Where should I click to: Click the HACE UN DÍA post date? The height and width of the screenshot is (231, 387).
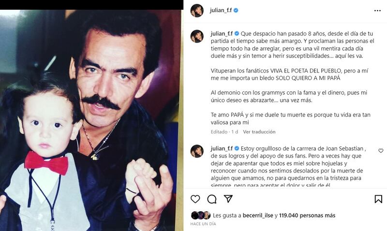pos(203,224)
